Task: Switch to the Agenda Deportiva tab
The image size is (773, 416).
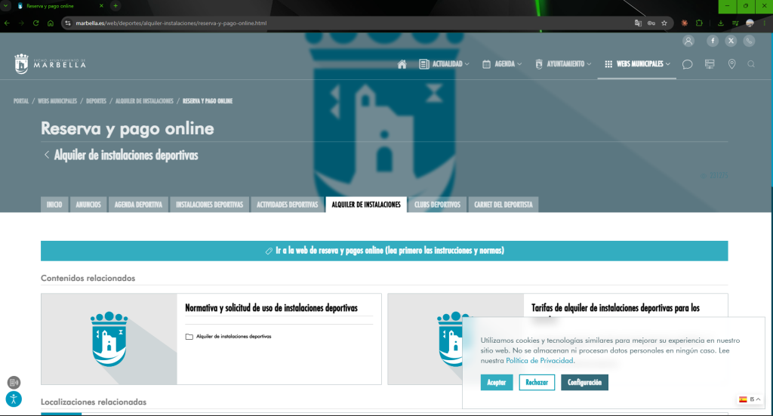Action: (138, 205)
